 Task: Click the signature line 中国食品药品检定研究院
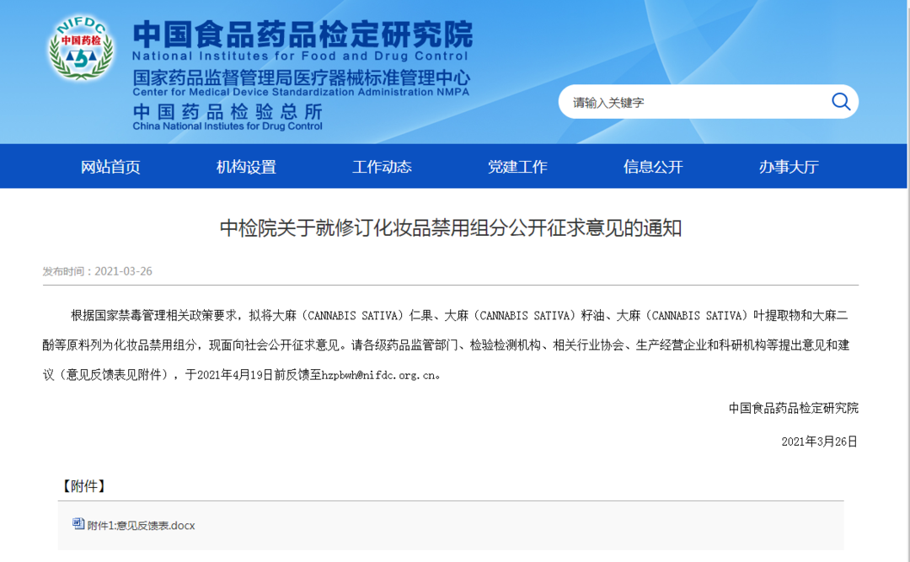click(x=794, y=408)
